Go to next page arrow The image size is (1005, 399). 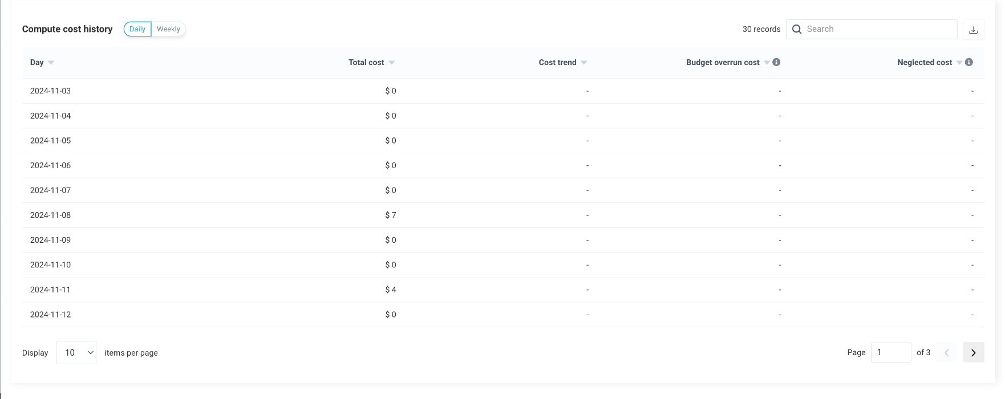click(973, 353)
